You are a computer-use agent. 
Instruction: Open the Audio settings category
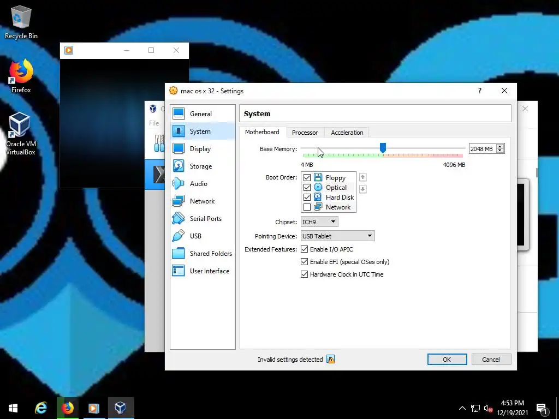pyautogui.click(x=203, y=183)
